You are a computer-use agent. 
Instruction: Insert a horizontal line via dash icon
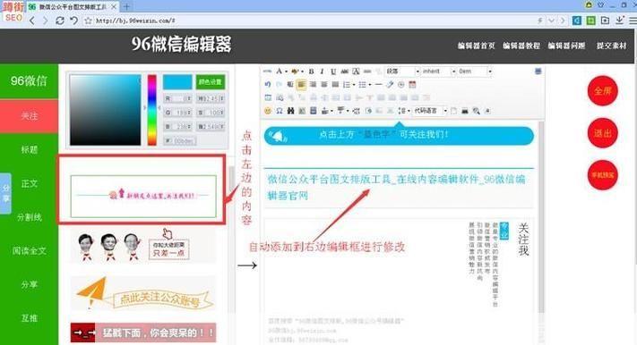(x=378, y=84)
